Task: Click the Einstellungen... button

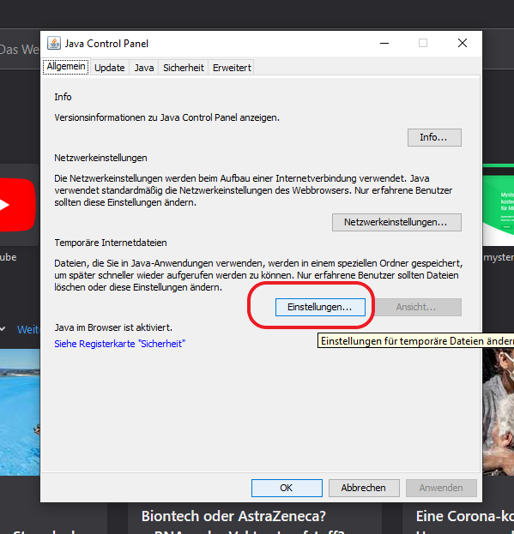Action: tap(320, 307)
